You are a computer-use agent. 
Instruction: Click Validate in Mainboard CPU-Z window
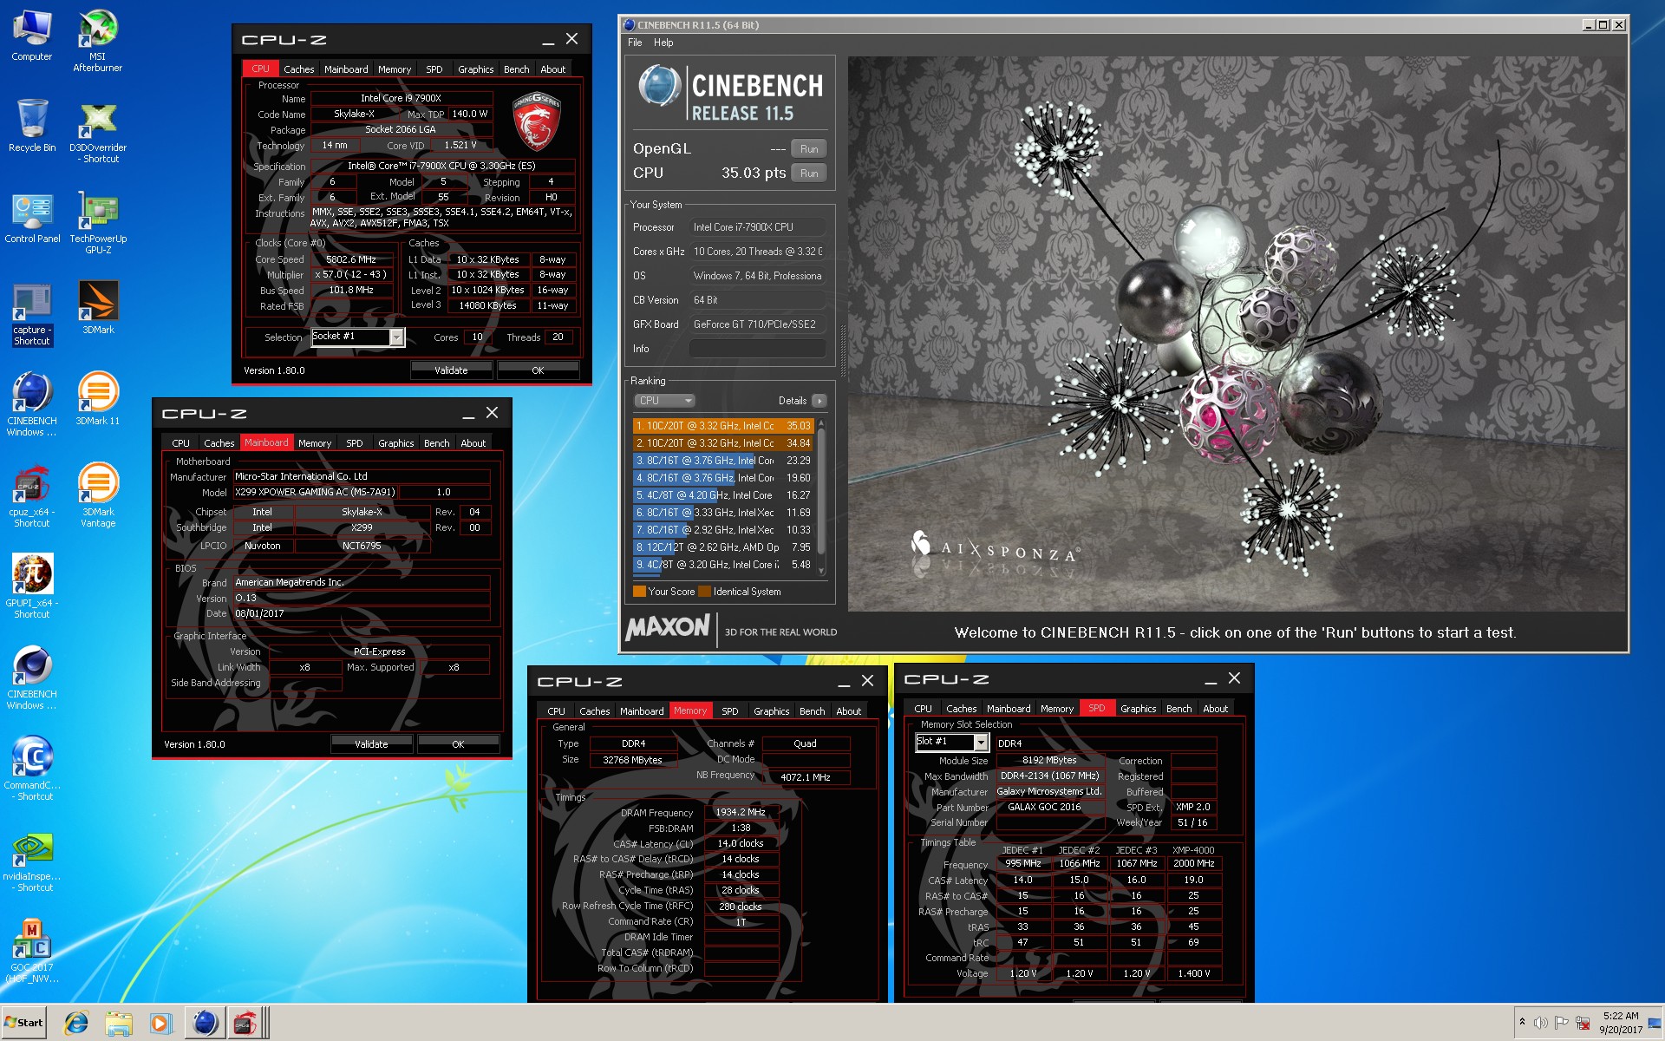[371, 744]
